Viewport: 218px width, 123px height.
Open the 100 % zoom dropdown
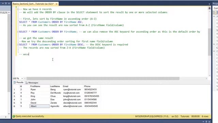pyautogui.click(x=22, y=78)
